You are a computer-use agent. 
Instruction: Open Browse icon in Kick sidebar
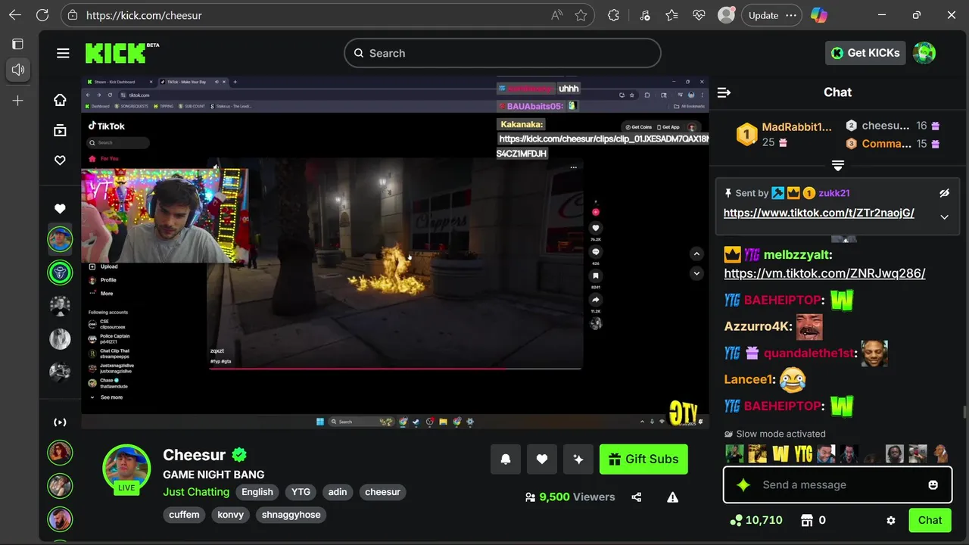60,130
